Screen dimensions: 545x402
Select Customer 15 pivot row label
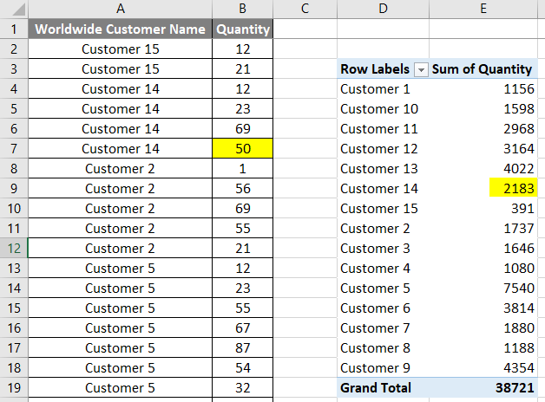click(379, 209)
